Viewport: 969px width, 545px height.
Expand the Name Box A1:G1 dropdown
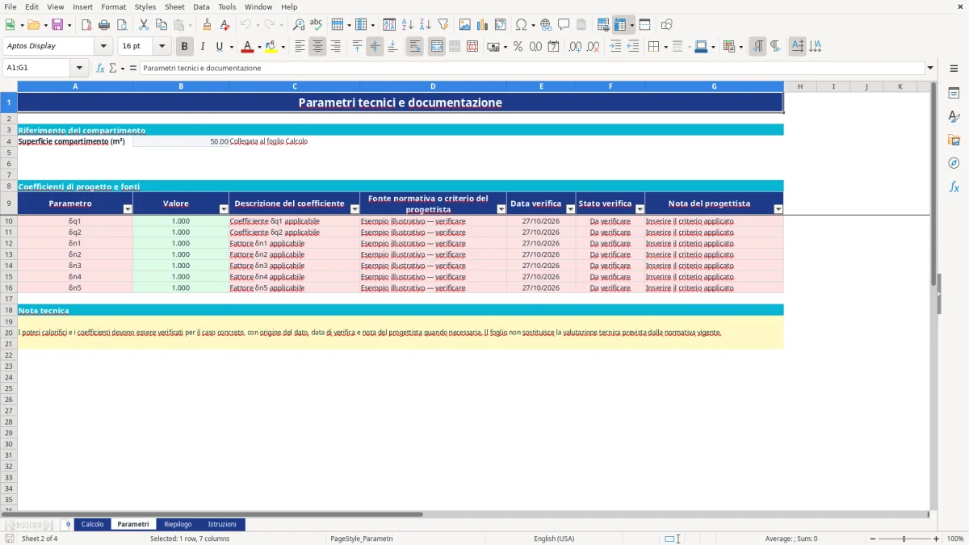click(79, 68)
